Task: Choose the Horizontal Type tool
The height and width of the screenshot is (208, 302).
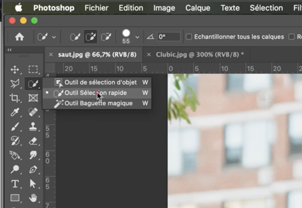Action: (x=15, y=184)
